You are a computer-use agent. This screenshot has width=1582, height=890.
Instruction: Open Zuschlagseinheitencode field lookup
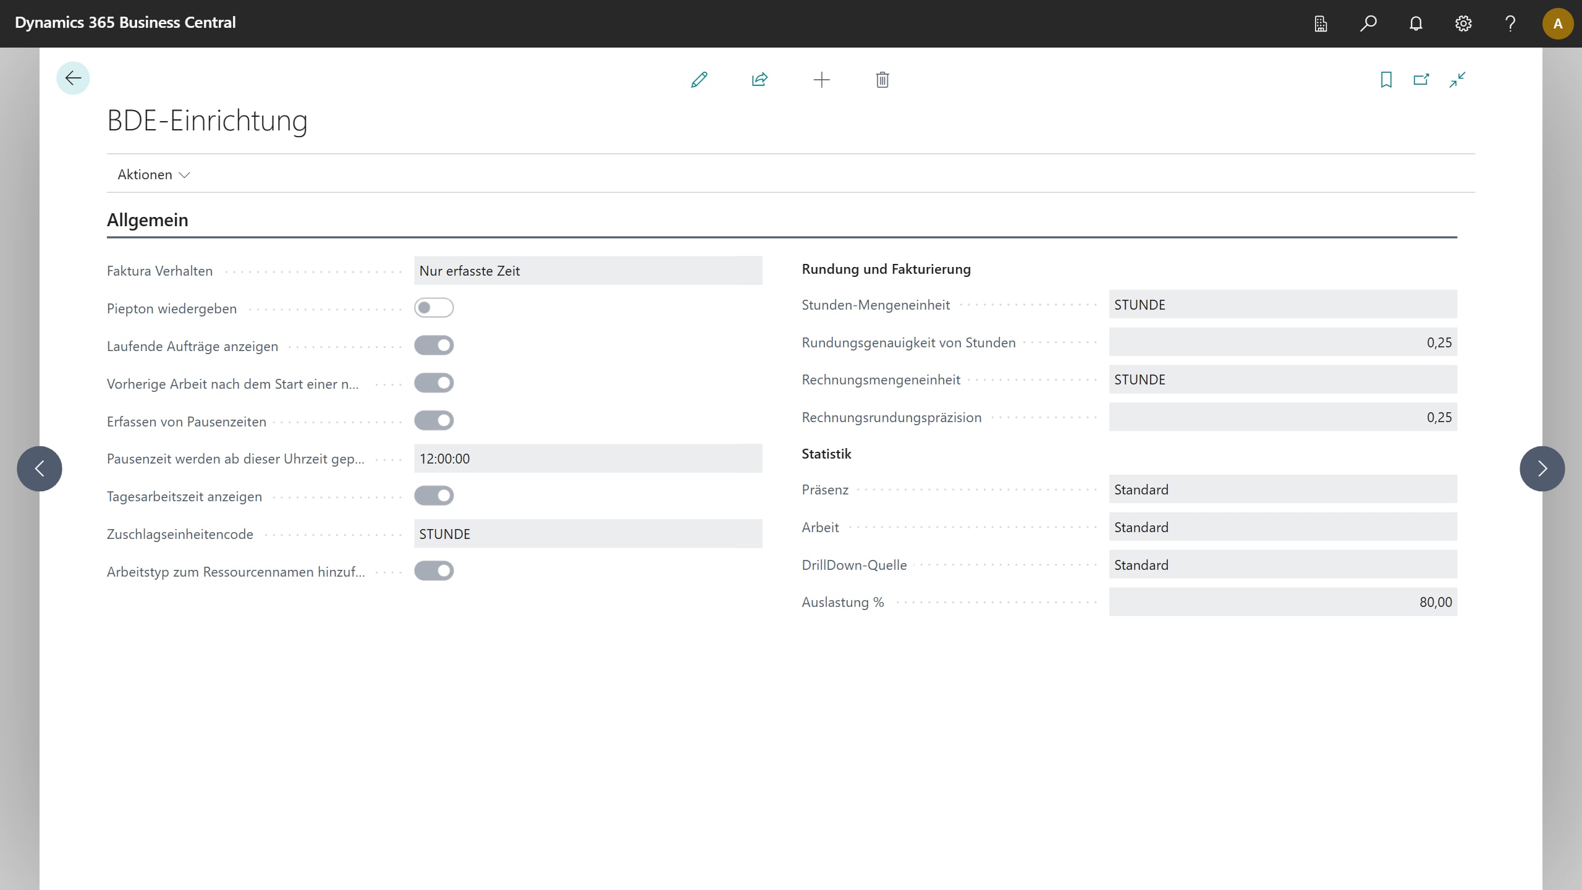[x=588, y=534]
